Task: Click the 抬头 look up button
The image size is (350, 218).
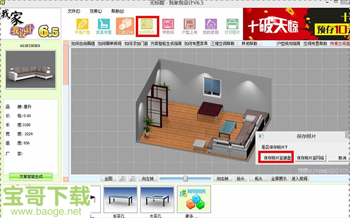Action: pos(240,178)
